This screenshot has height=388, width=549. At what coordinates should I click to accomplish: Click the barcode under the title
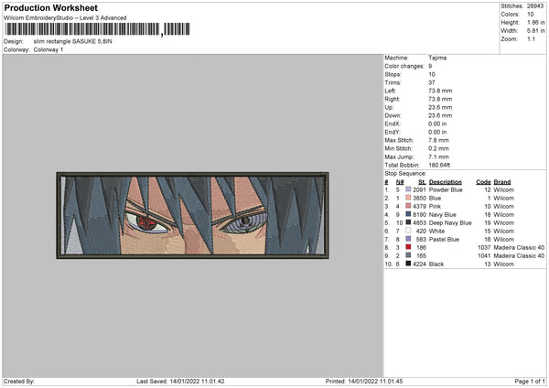click(x=97, y=29)
